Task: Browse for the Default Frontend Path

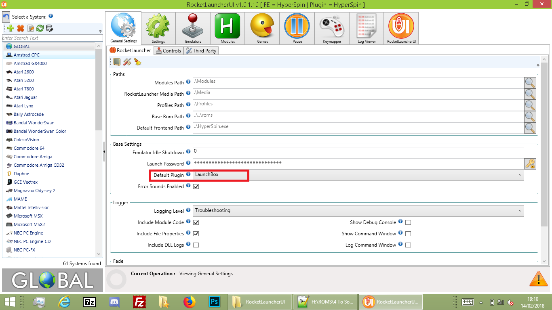Action: (x=530, y=128)
